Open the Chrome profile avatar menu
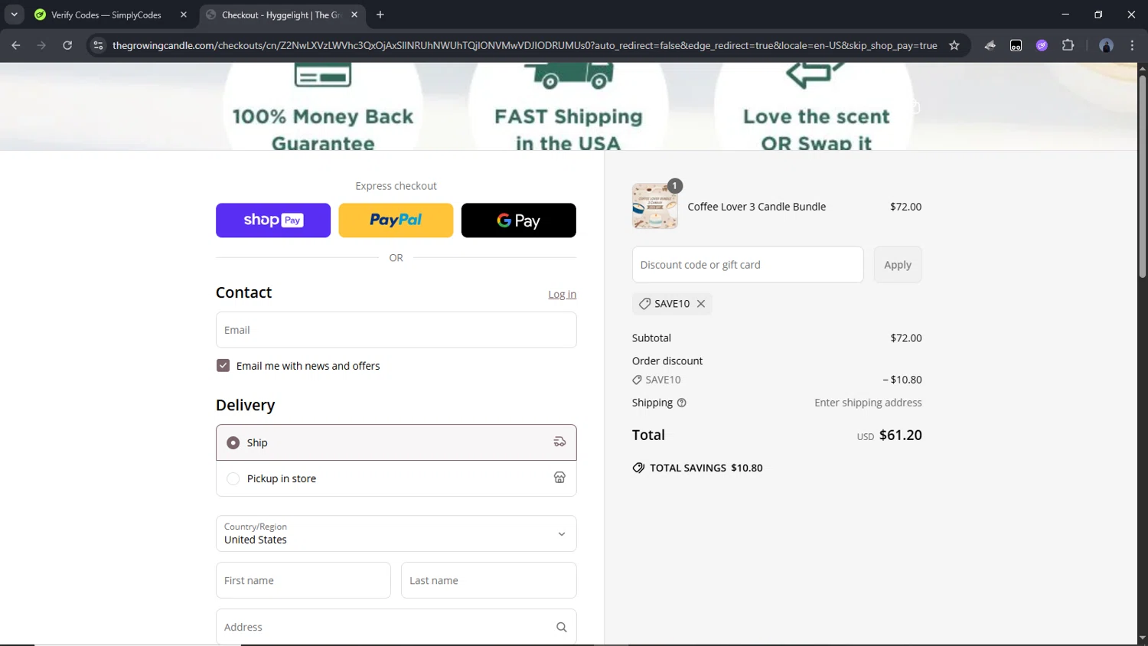Viewport: 1148px width, 646px height. pos(1106,45)
